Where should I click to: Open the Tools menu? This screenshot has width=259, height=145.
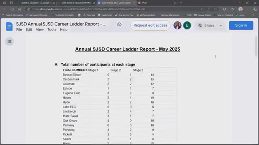pos(52,29)
